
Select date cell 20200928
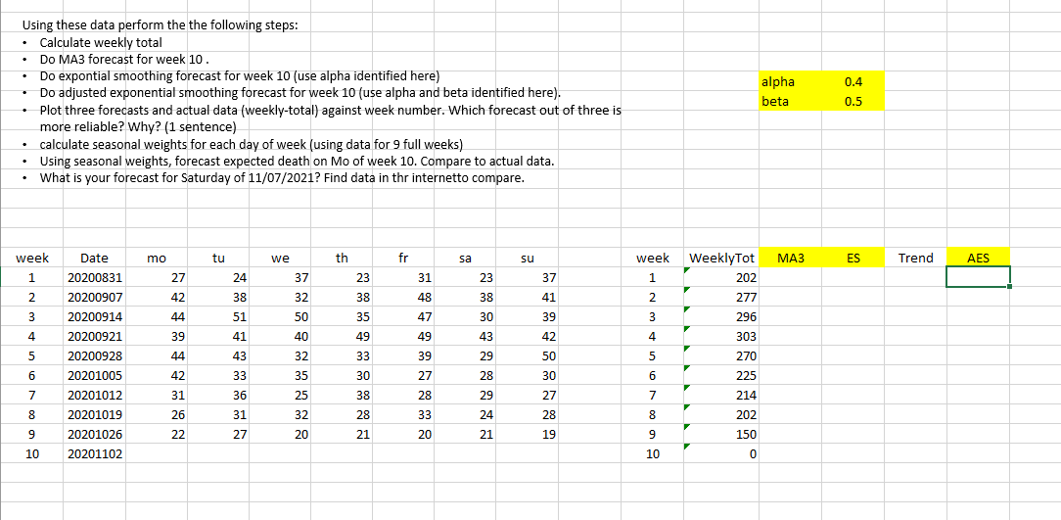point(95,355)
